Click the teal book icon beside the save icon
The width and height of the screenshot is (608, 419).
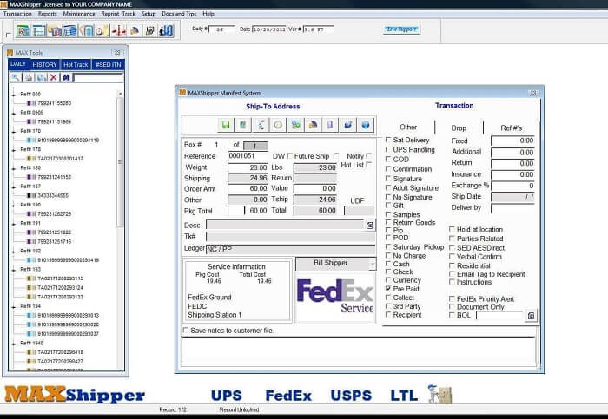[243, 125]
